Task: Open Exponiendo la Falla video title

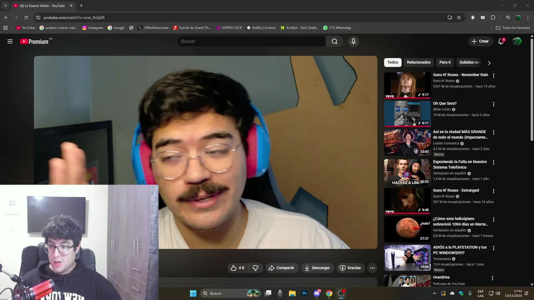Action: tap(460, 165)
